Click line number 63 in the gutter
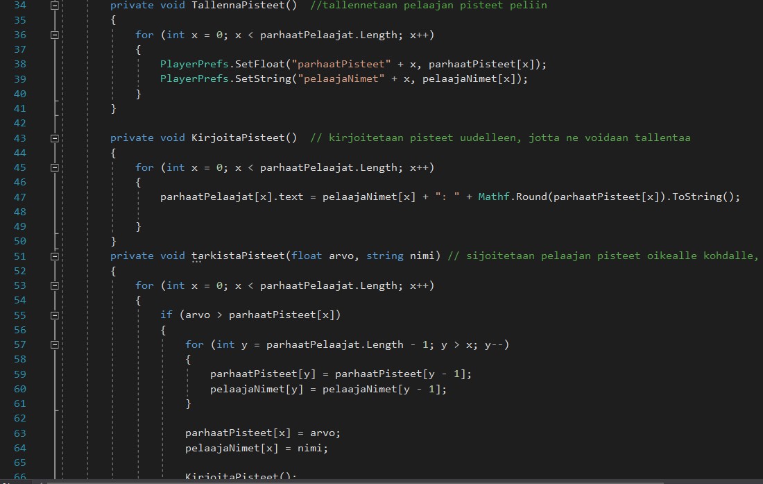 tap(19, 433)
